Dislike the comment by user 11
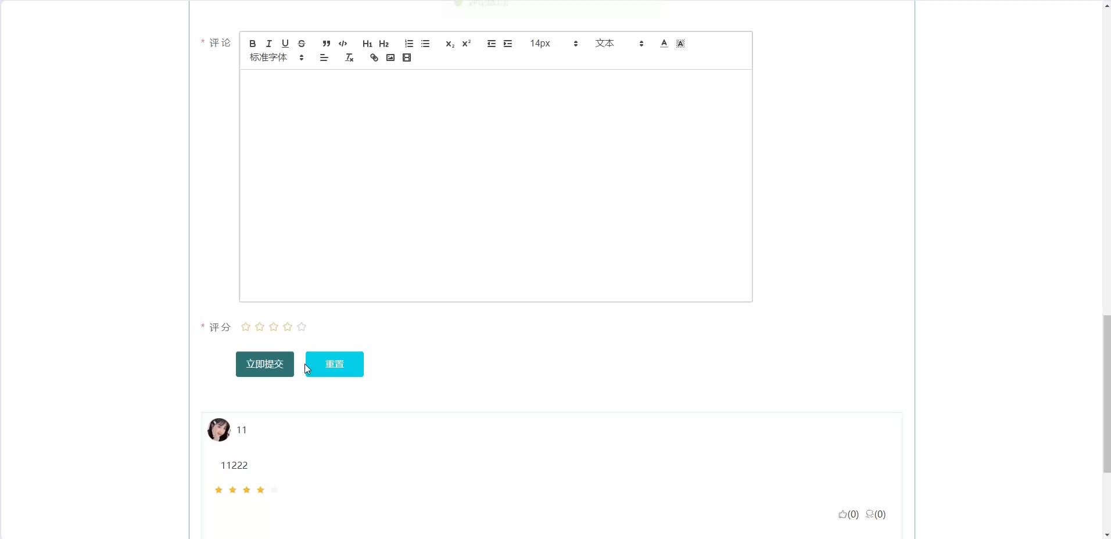1111x539 pixels. (x=876, y=514)
